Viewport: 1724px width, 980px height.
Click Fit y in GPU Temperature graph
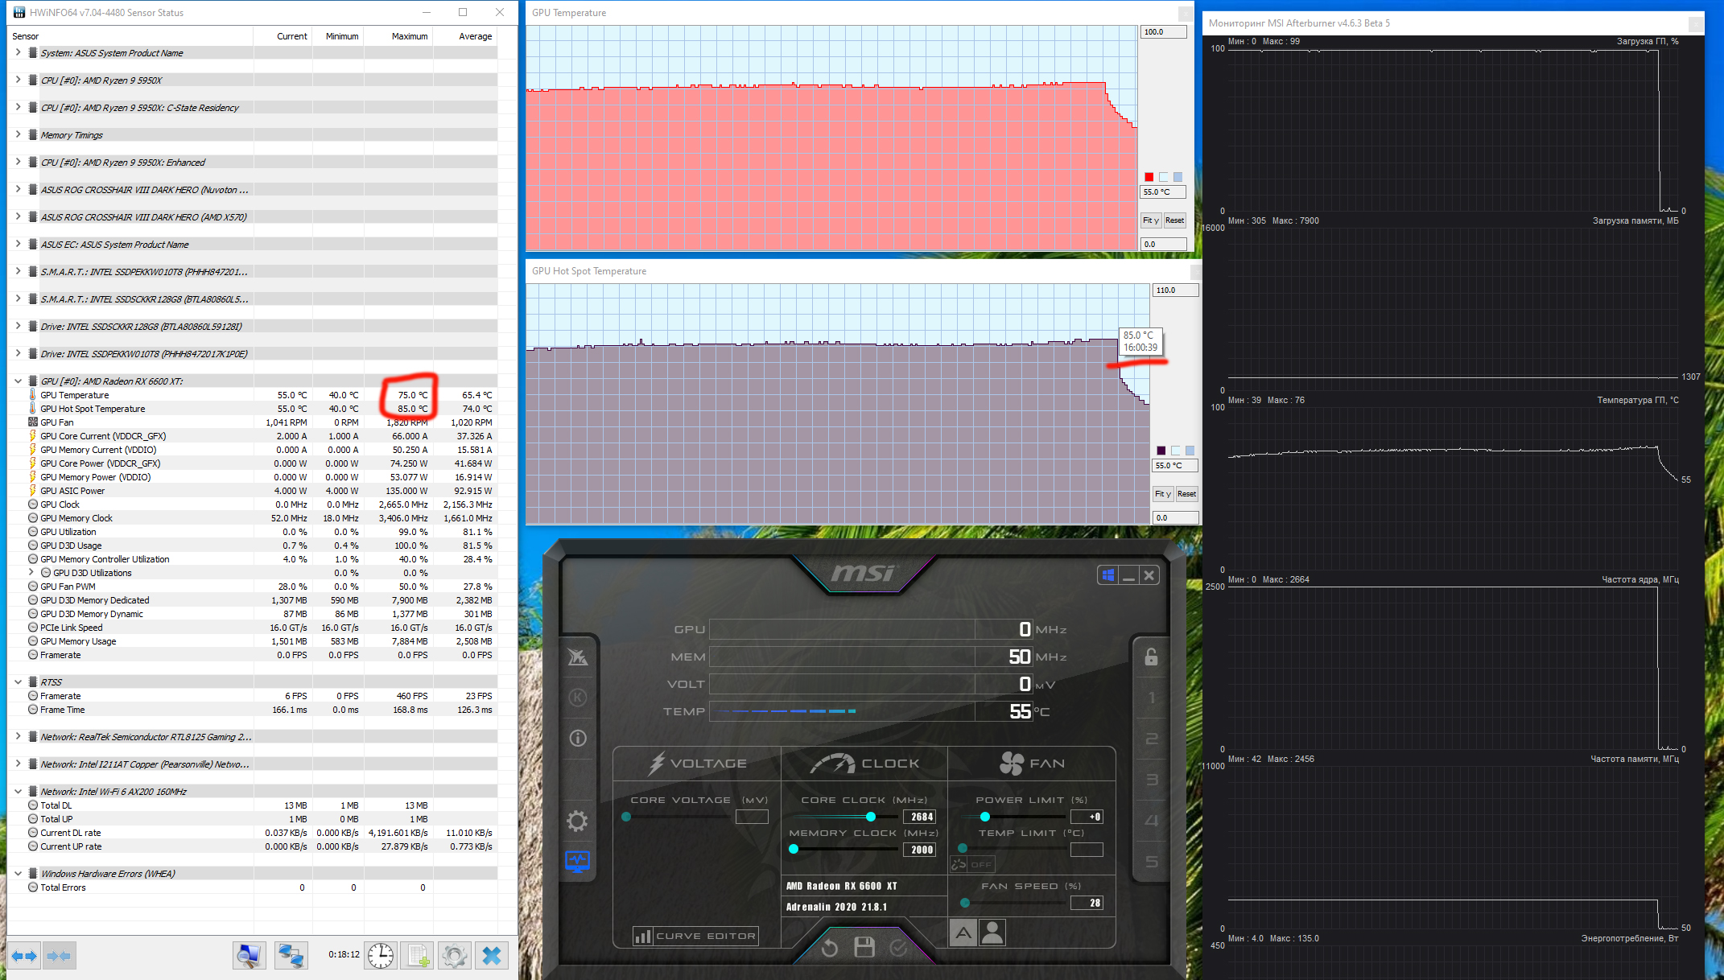point(1150,220)
